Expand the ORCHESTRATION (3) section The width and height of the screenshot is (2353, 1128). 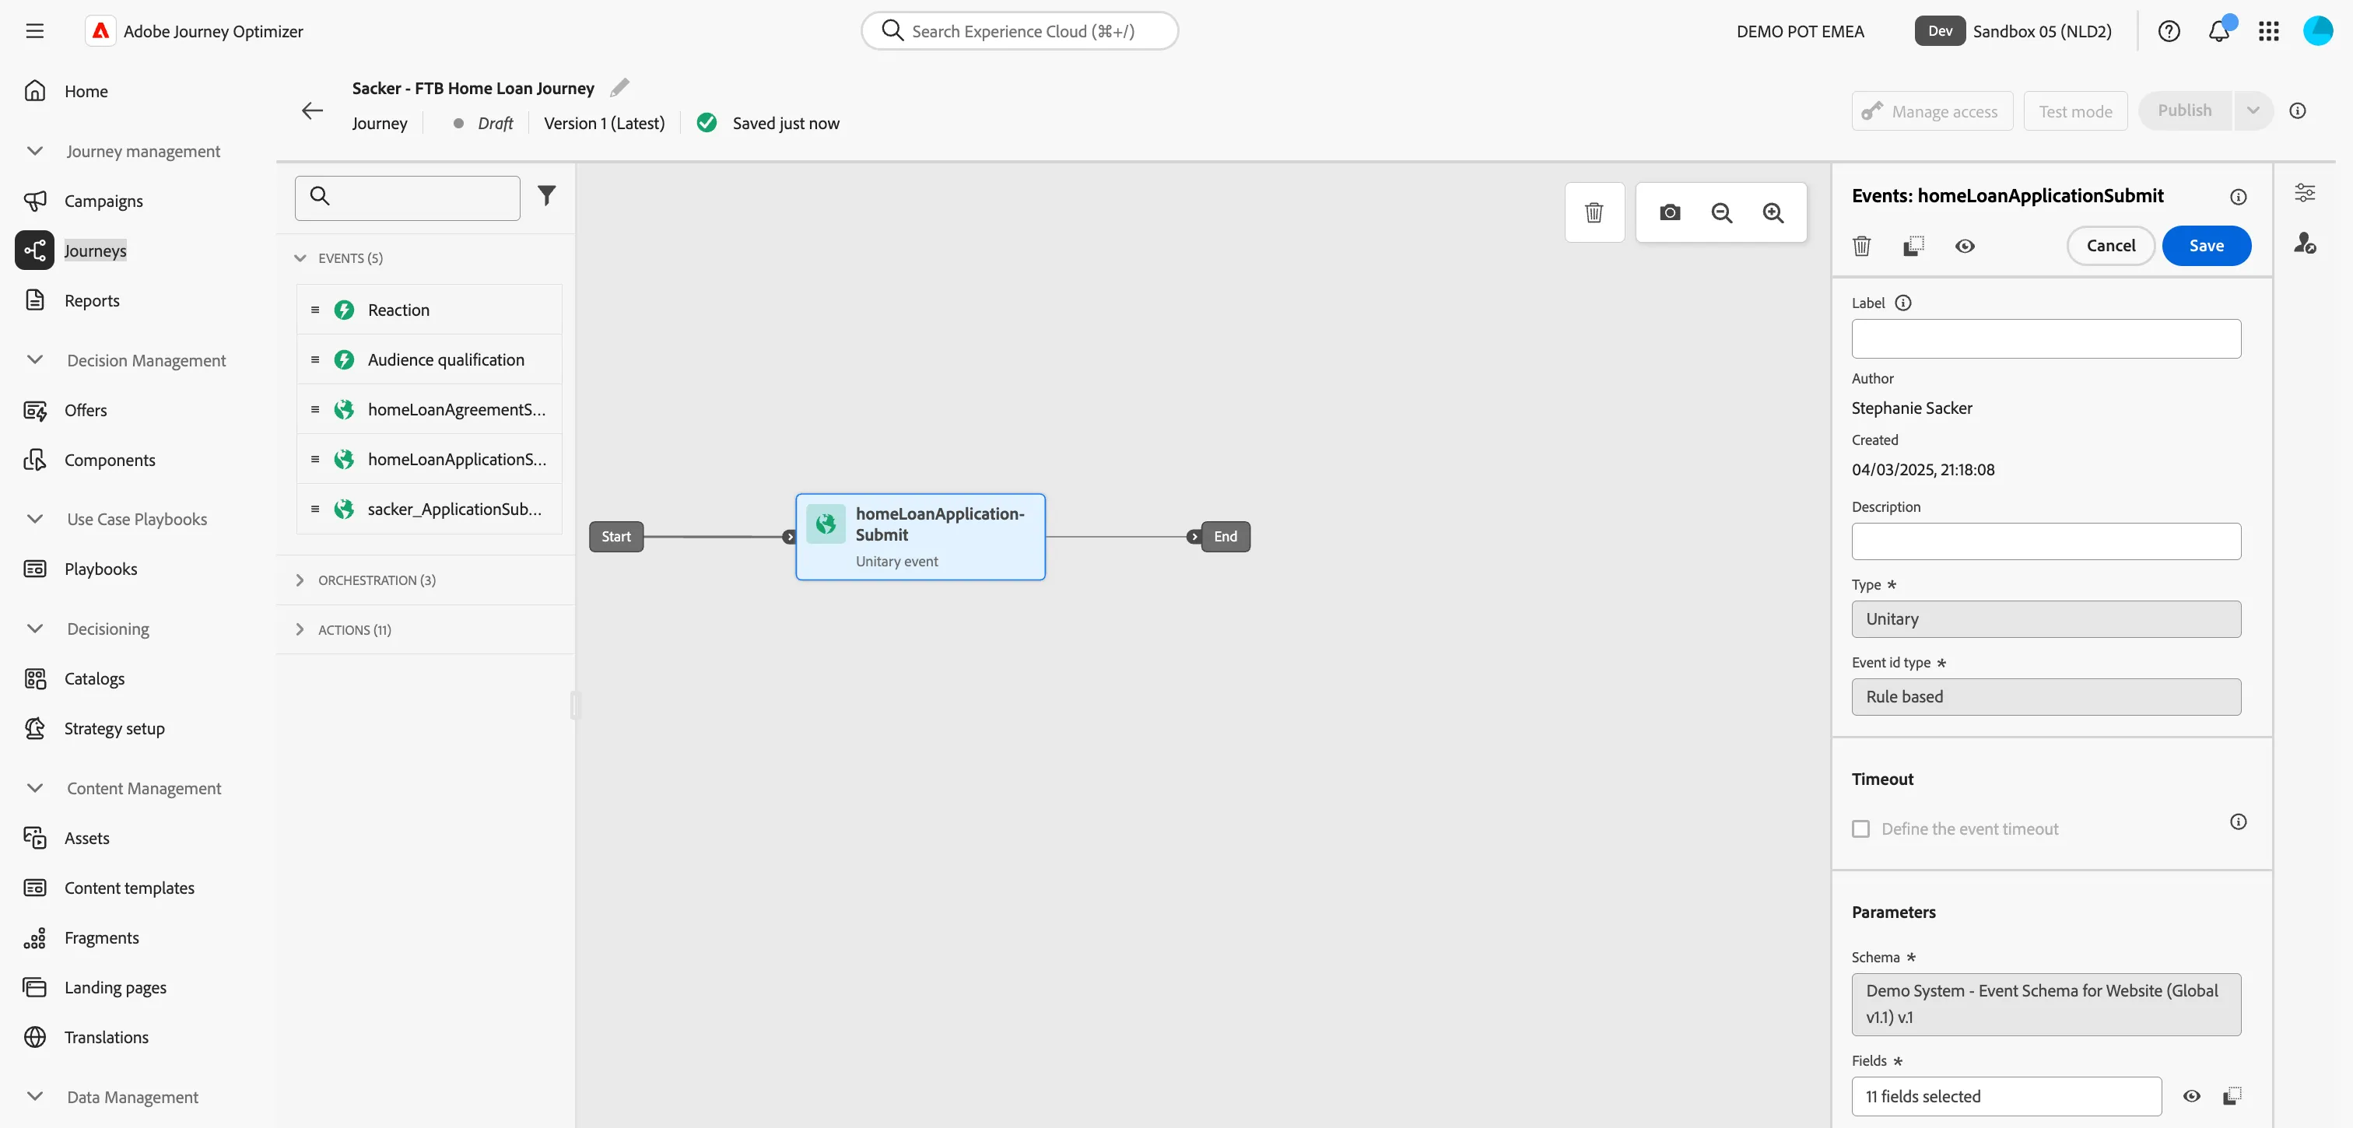click(x=300, y=580)
